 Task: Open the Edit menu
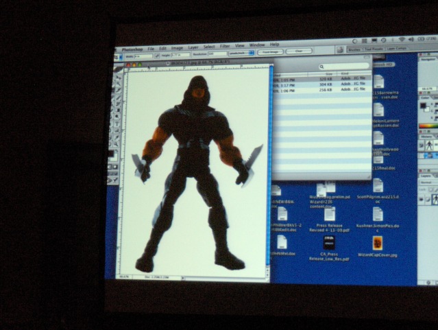[x=163, y=49]
